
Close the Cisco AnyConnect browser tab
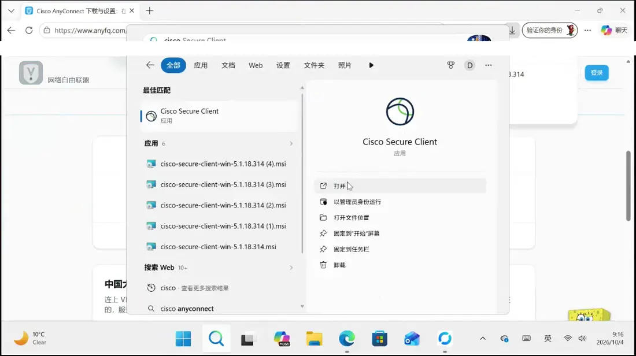point(132,11)
